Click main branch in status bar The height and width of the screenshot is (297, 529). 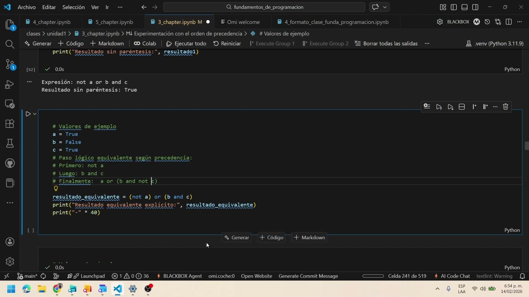pyautogui.click(x=28, y=276)
